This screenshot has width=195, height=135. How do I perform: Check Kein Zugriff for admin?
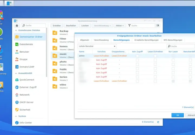coord(137,56)
